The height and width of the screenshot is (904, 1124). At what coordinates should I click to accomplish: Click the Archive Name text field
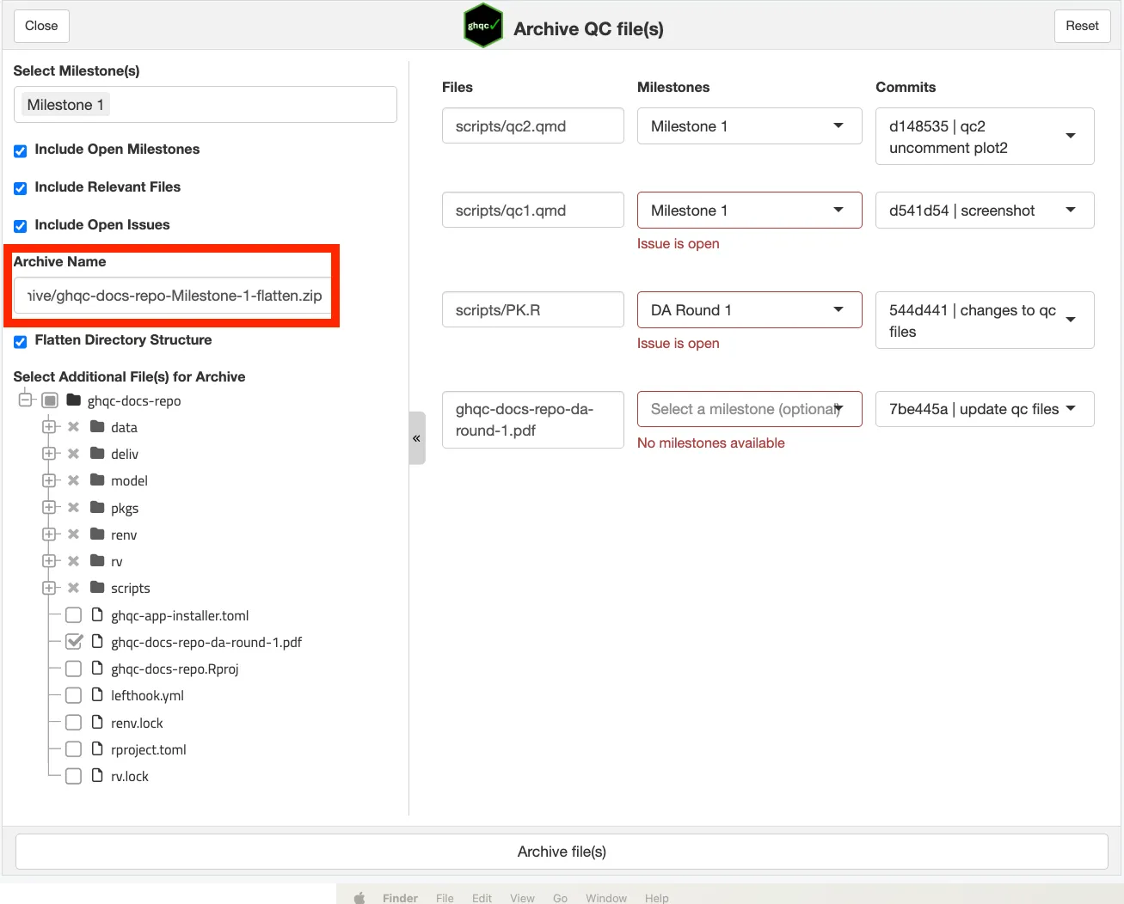(173, 296)
